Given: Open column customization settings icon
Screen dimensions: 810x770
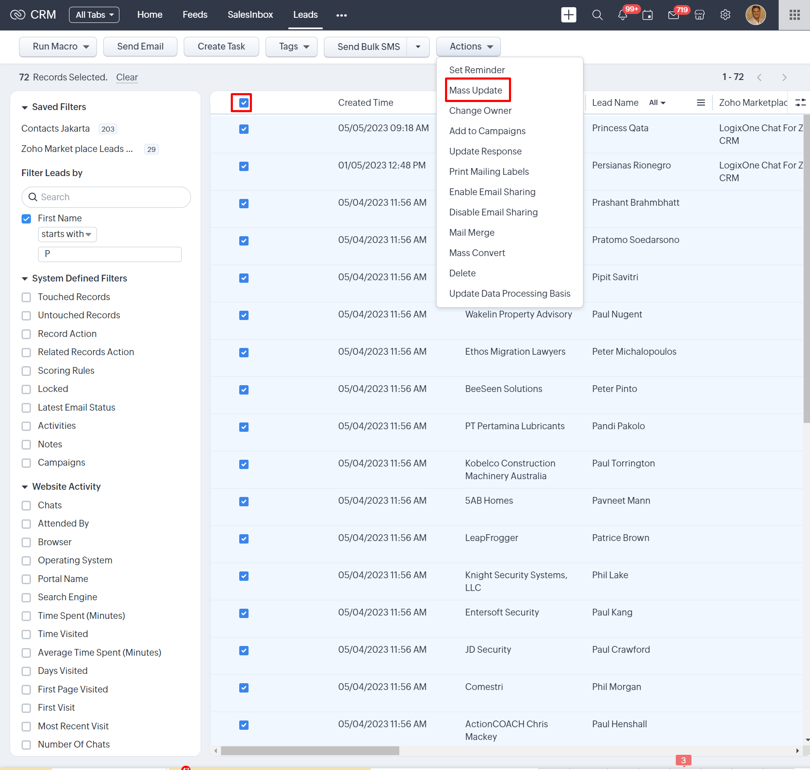Looking at the screenshot, I should click(x=800, y=102).
